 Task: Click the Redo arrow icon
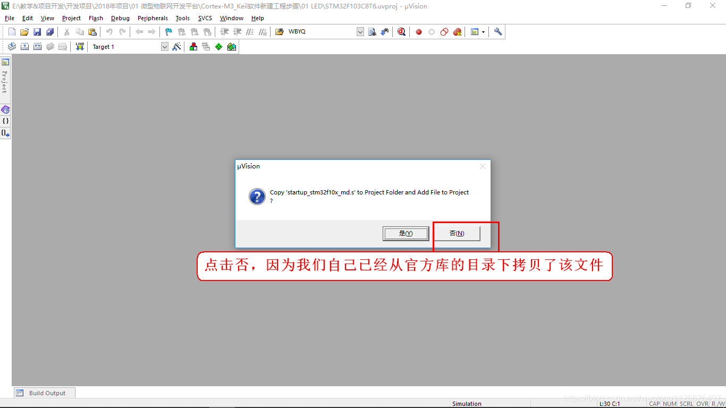[x=122, y=32]
